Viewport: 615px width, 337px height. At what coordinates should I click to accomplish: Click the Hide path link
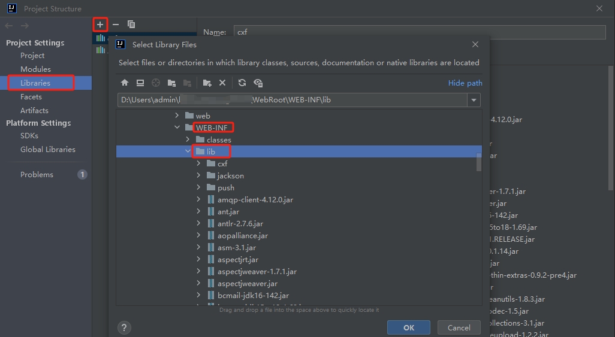pos(465,83)
